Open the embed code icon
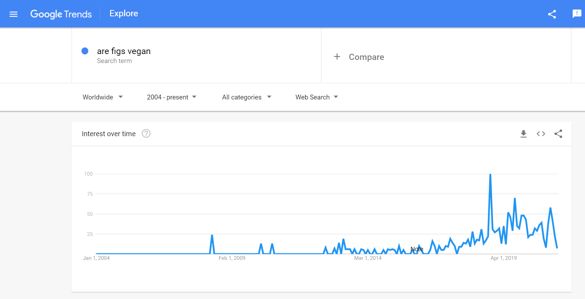This screenshot has width=585, height=299. click(x=541, y=134)
